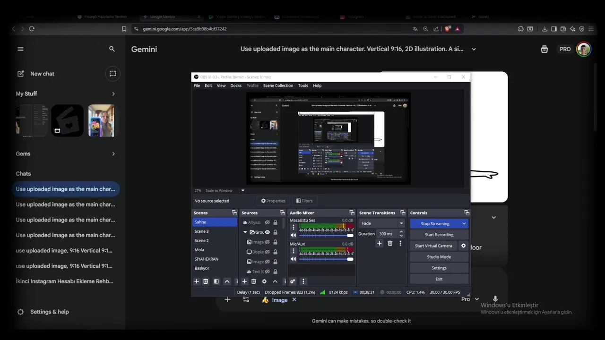Viewport: 605px width, 340px height.
Task: Open scene filters icon in Scenes dock
Action: click(216, 281)
